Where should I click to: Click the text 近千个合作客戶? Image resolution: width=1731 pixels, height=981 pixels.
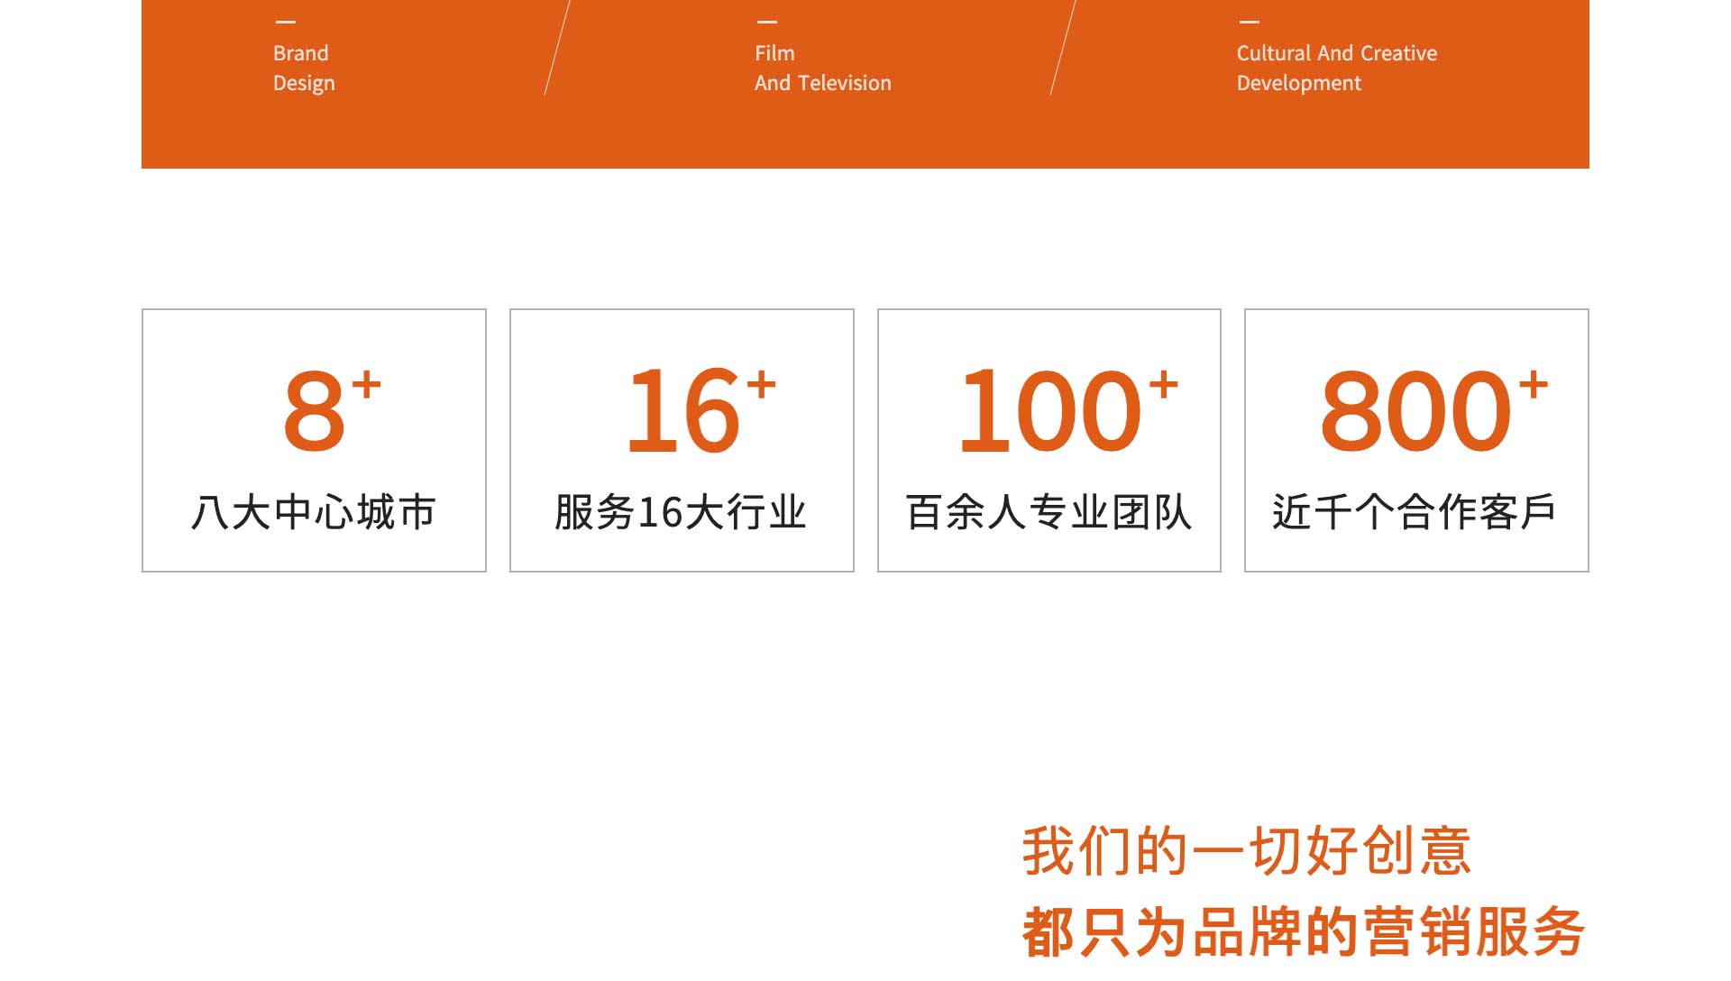tap(1415, 512)
